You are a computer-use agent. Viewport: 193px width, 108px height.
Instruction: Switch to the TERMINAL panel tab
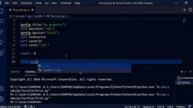pos(30,72)
